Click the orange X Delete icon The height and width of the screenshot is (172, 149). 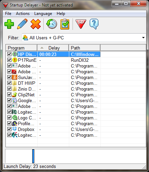pyautogui.click(x=36, y=24)
